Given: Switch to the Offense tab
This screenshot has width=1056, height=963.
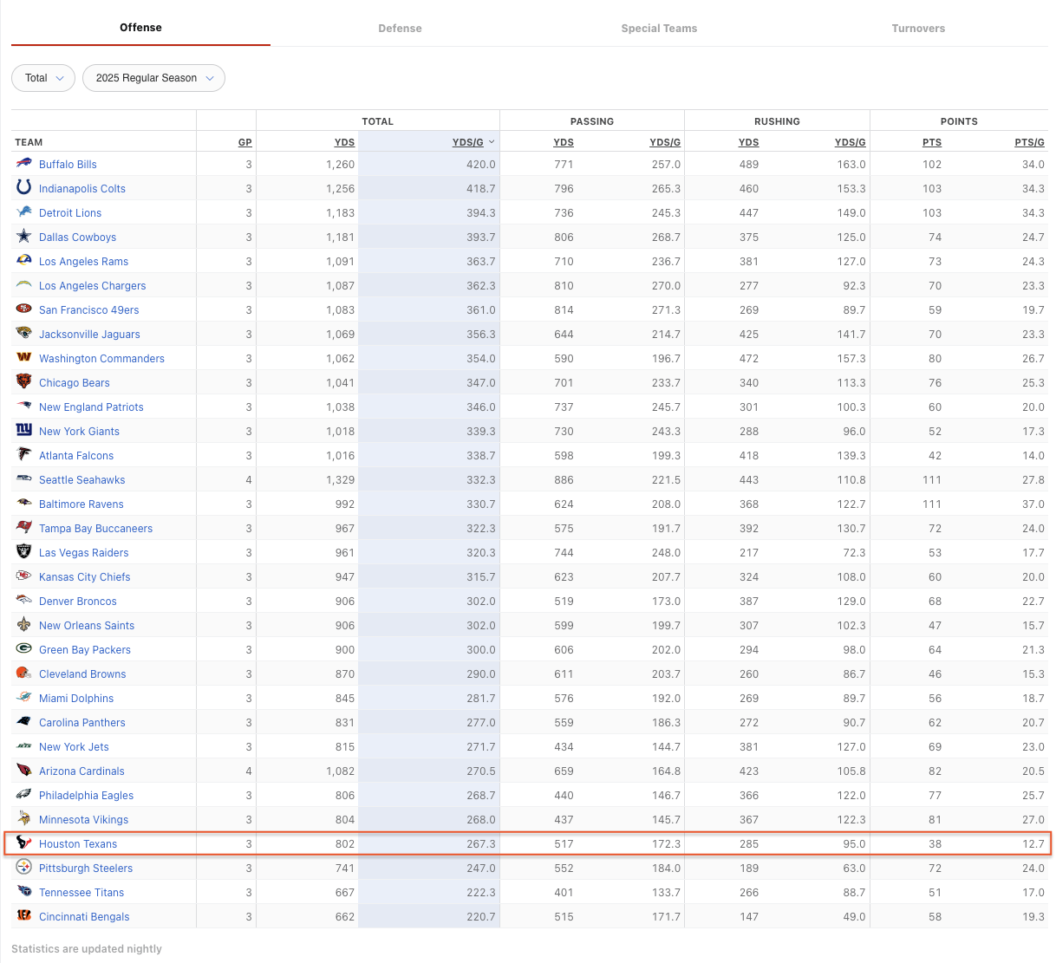Looking at the screenshot, I should coord(140,28).
